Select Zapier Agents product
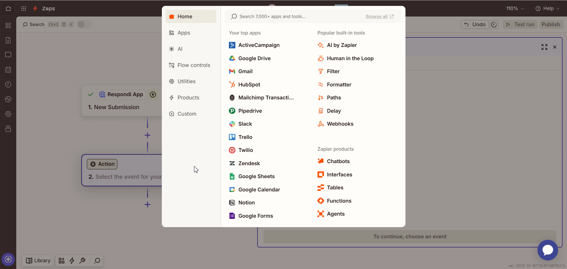Viewport: 567px width, 269px height. pyautogui.click(x=331, y=214)
